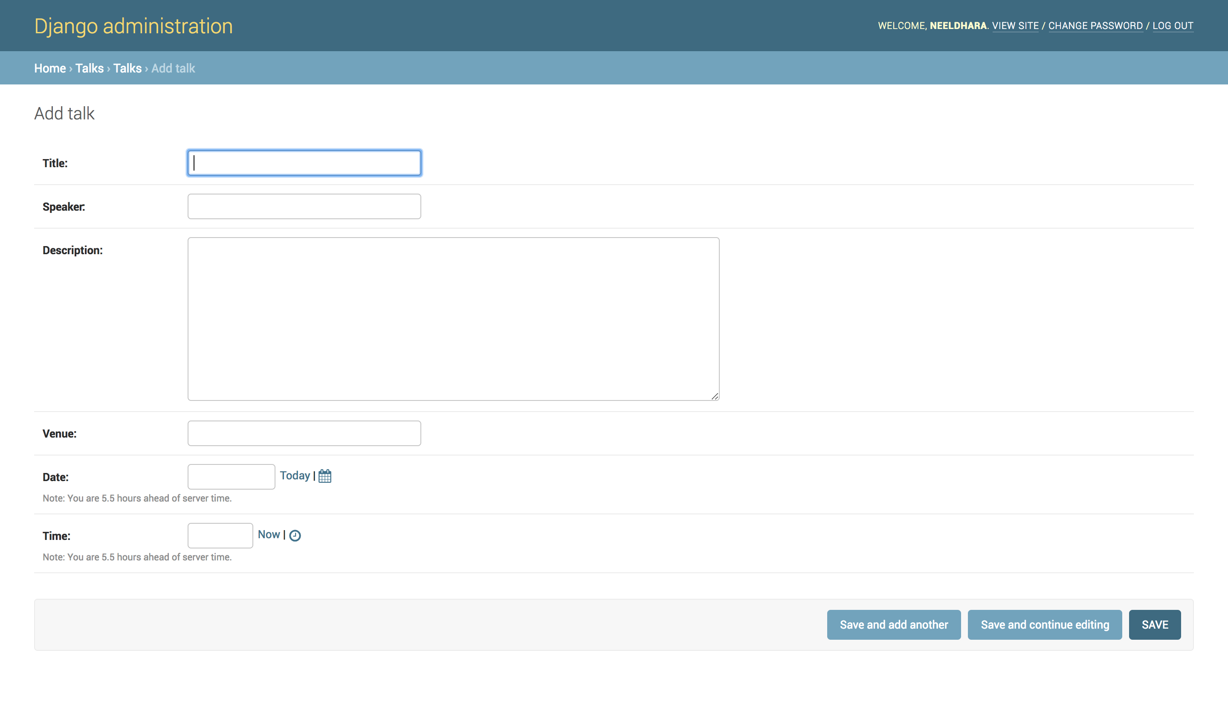Click the server time note under Time
The width and height of the screenshot is (1228, 702).
137,557
